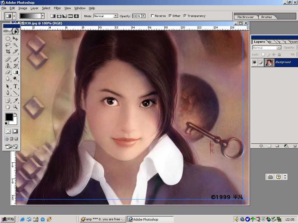Select the Dodge tool
The height and width of the screenshot is (223, 298).
click(x=15, y=78)
